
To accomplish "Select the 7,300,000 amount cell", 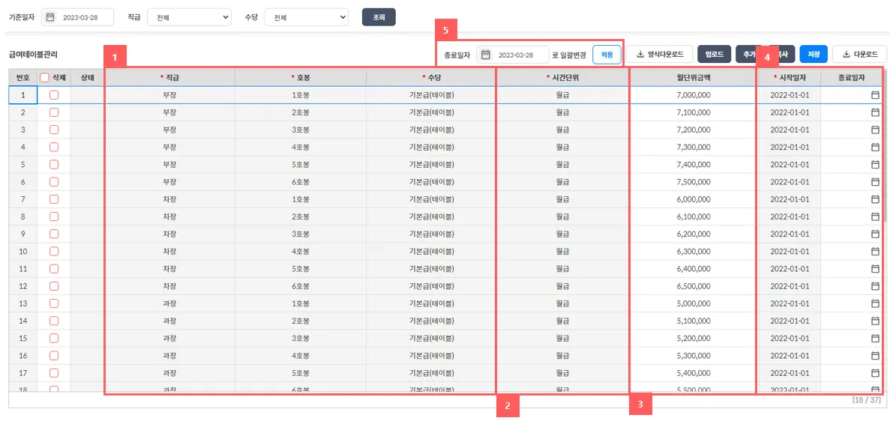I will 693,148.
